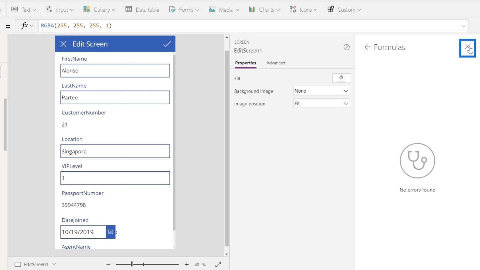Zoom out with the minus button
The height and width of the screenshot is (270, 480).
point(108,265)
